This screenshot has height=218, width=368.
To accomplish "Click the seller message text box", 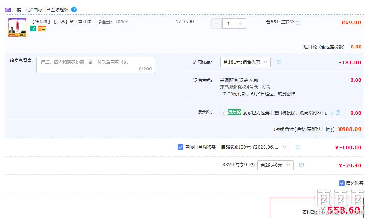I will click(x=95, y=65).
